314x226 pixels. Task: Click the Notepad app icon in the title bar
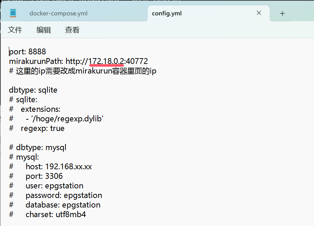13,13
